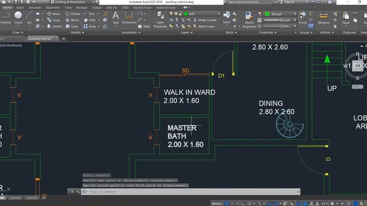367x206 pixels.
Task: Switch to the Manage ribbon tab
Action: [x=81, y=7]
